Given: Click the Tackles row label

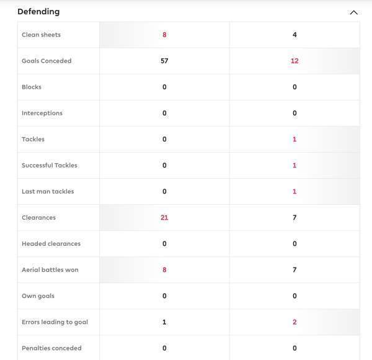Looking at the screenshot, I should pyautogui.click(x=33, y=139).
